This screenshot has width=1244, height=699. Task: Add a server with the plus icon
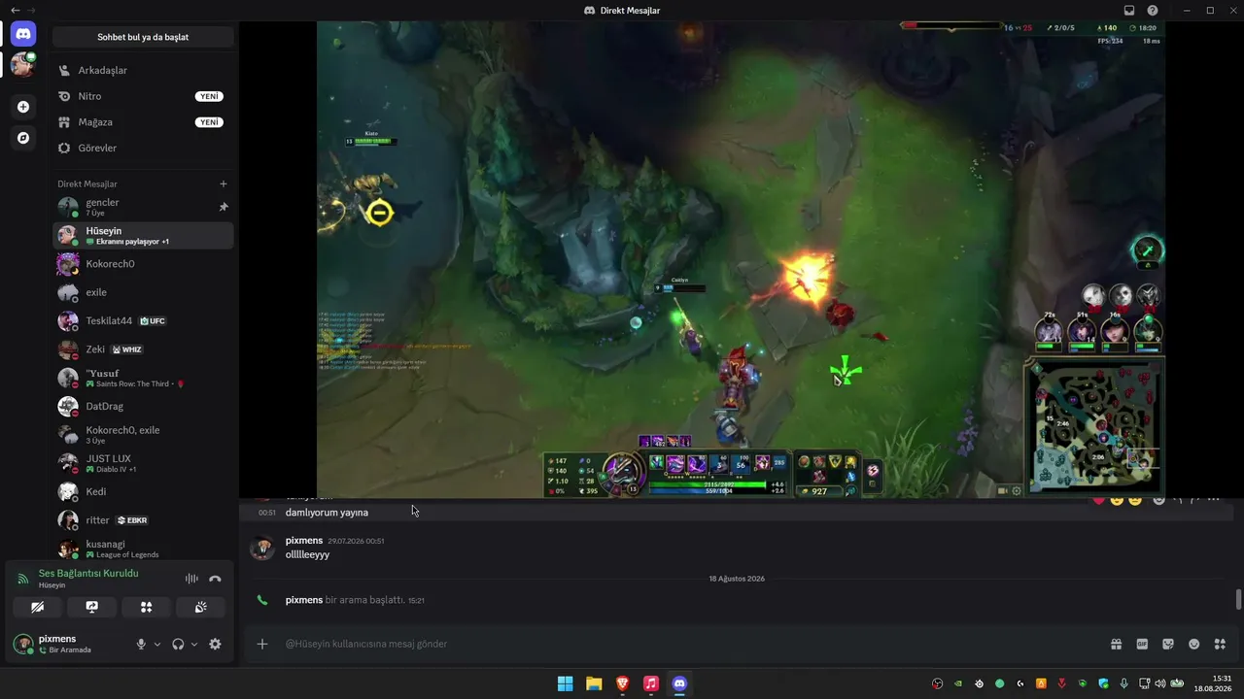pyautogui.click(x=23, y=107)
